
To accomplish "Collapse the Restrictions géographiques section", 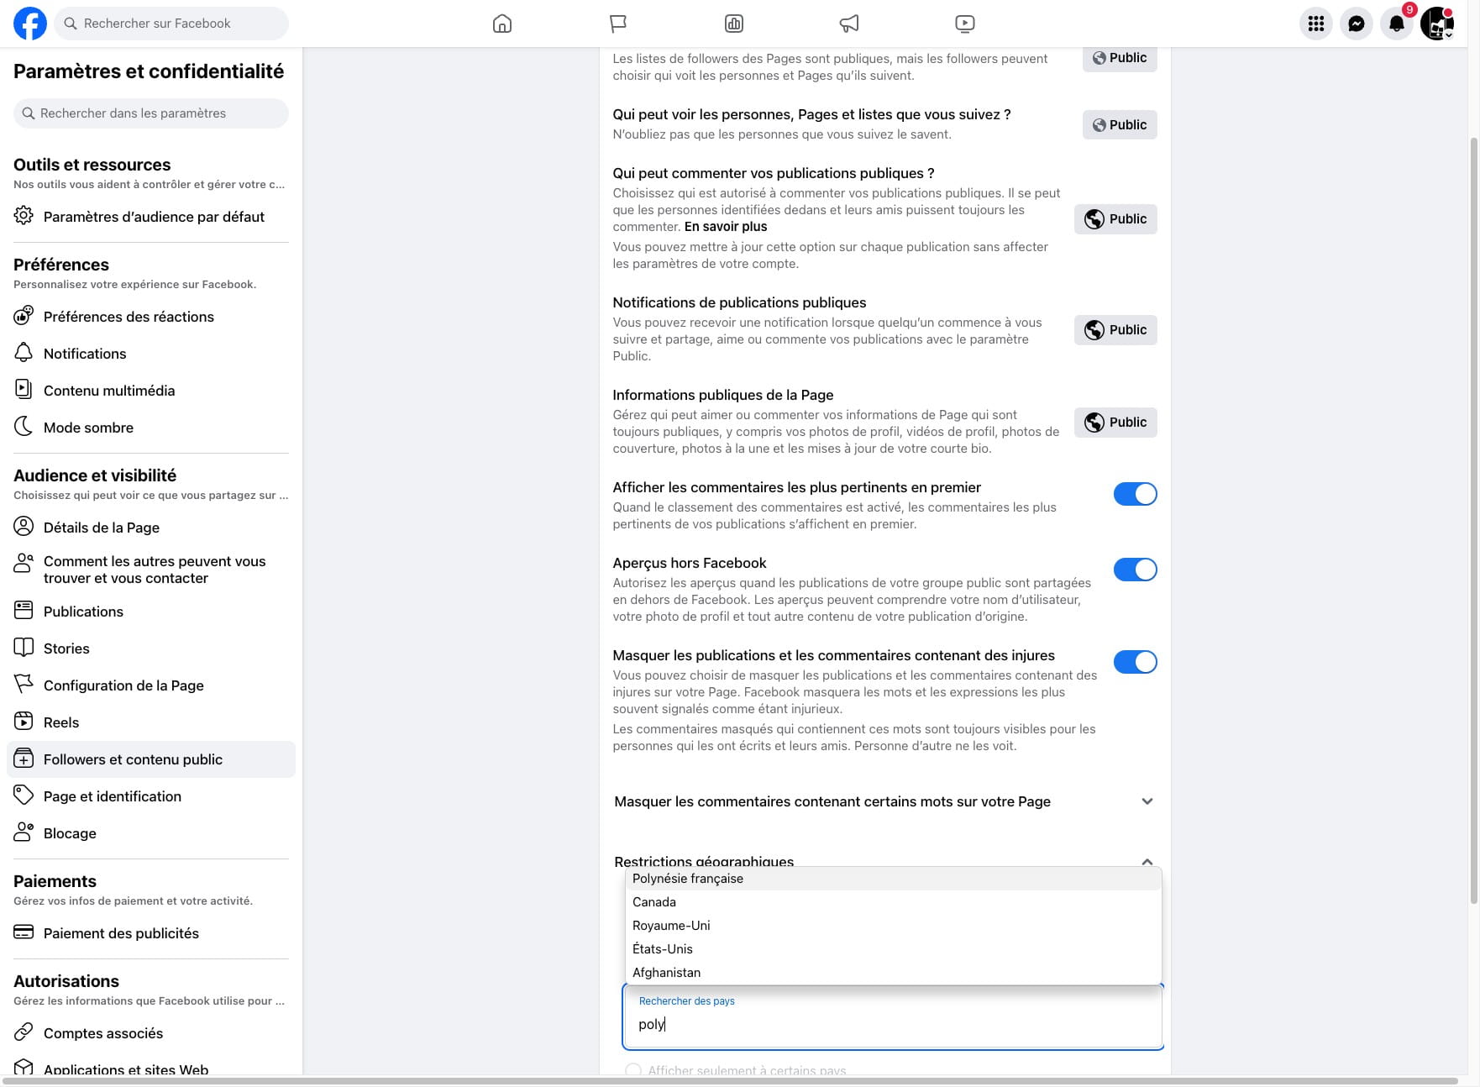I will coord(1147,861).
